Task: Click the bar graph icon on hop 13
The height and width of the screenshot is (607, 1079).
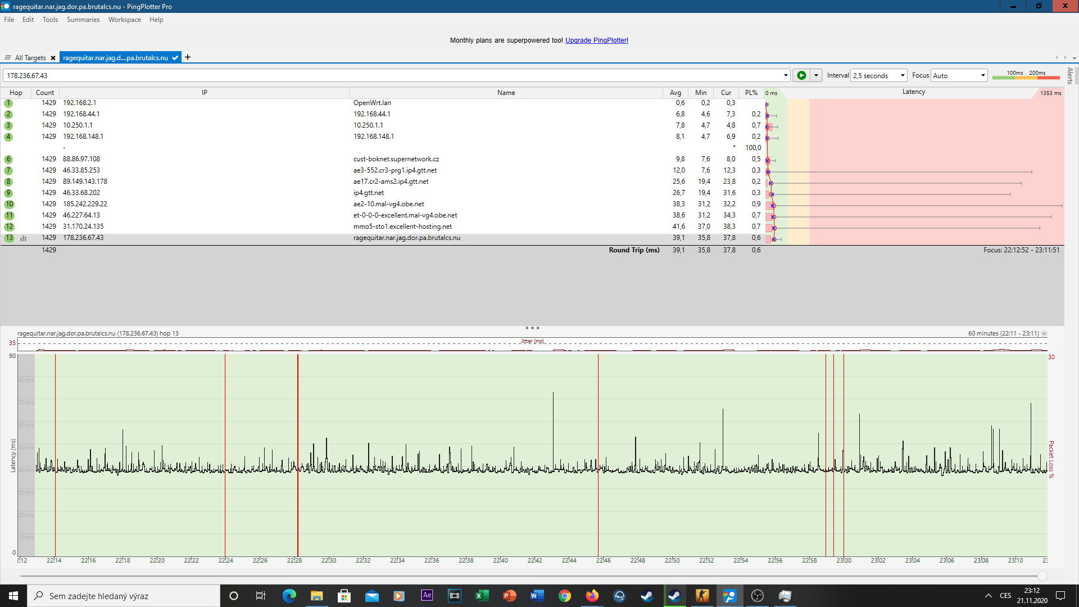Action: 24,238
